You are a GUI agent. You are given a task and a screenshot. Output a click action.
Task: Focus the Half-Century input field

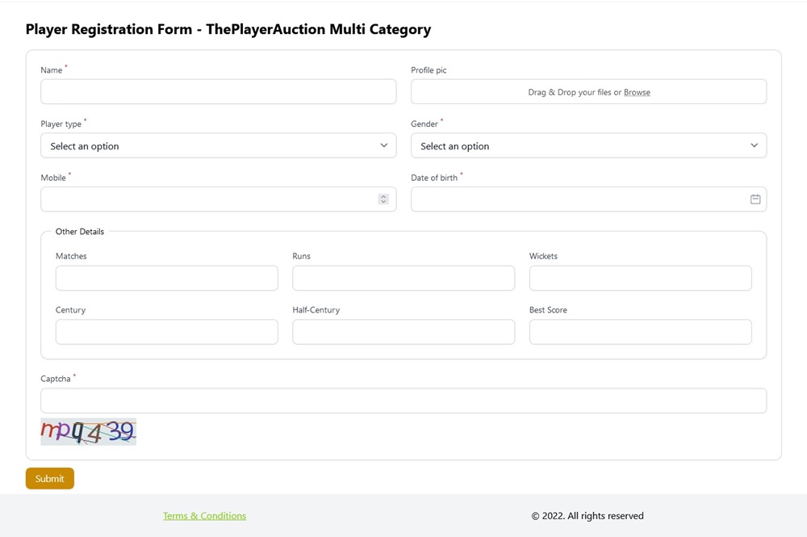pyautogui.click(x=403, y=332)
